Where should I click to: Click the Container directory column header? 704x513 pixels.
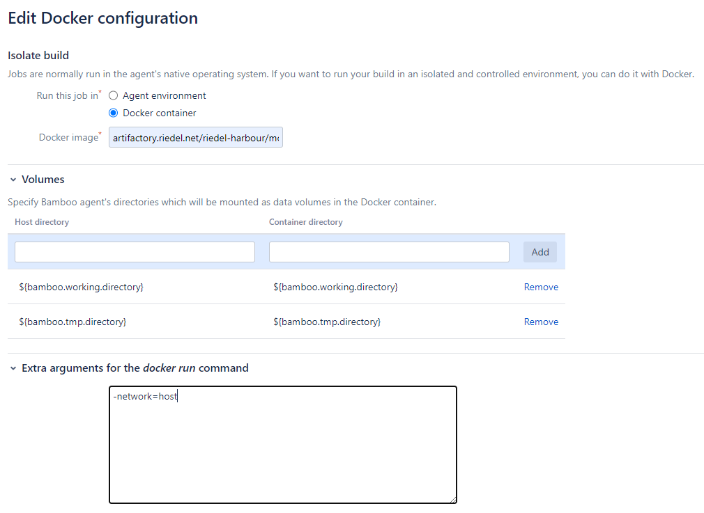(306, 222)
